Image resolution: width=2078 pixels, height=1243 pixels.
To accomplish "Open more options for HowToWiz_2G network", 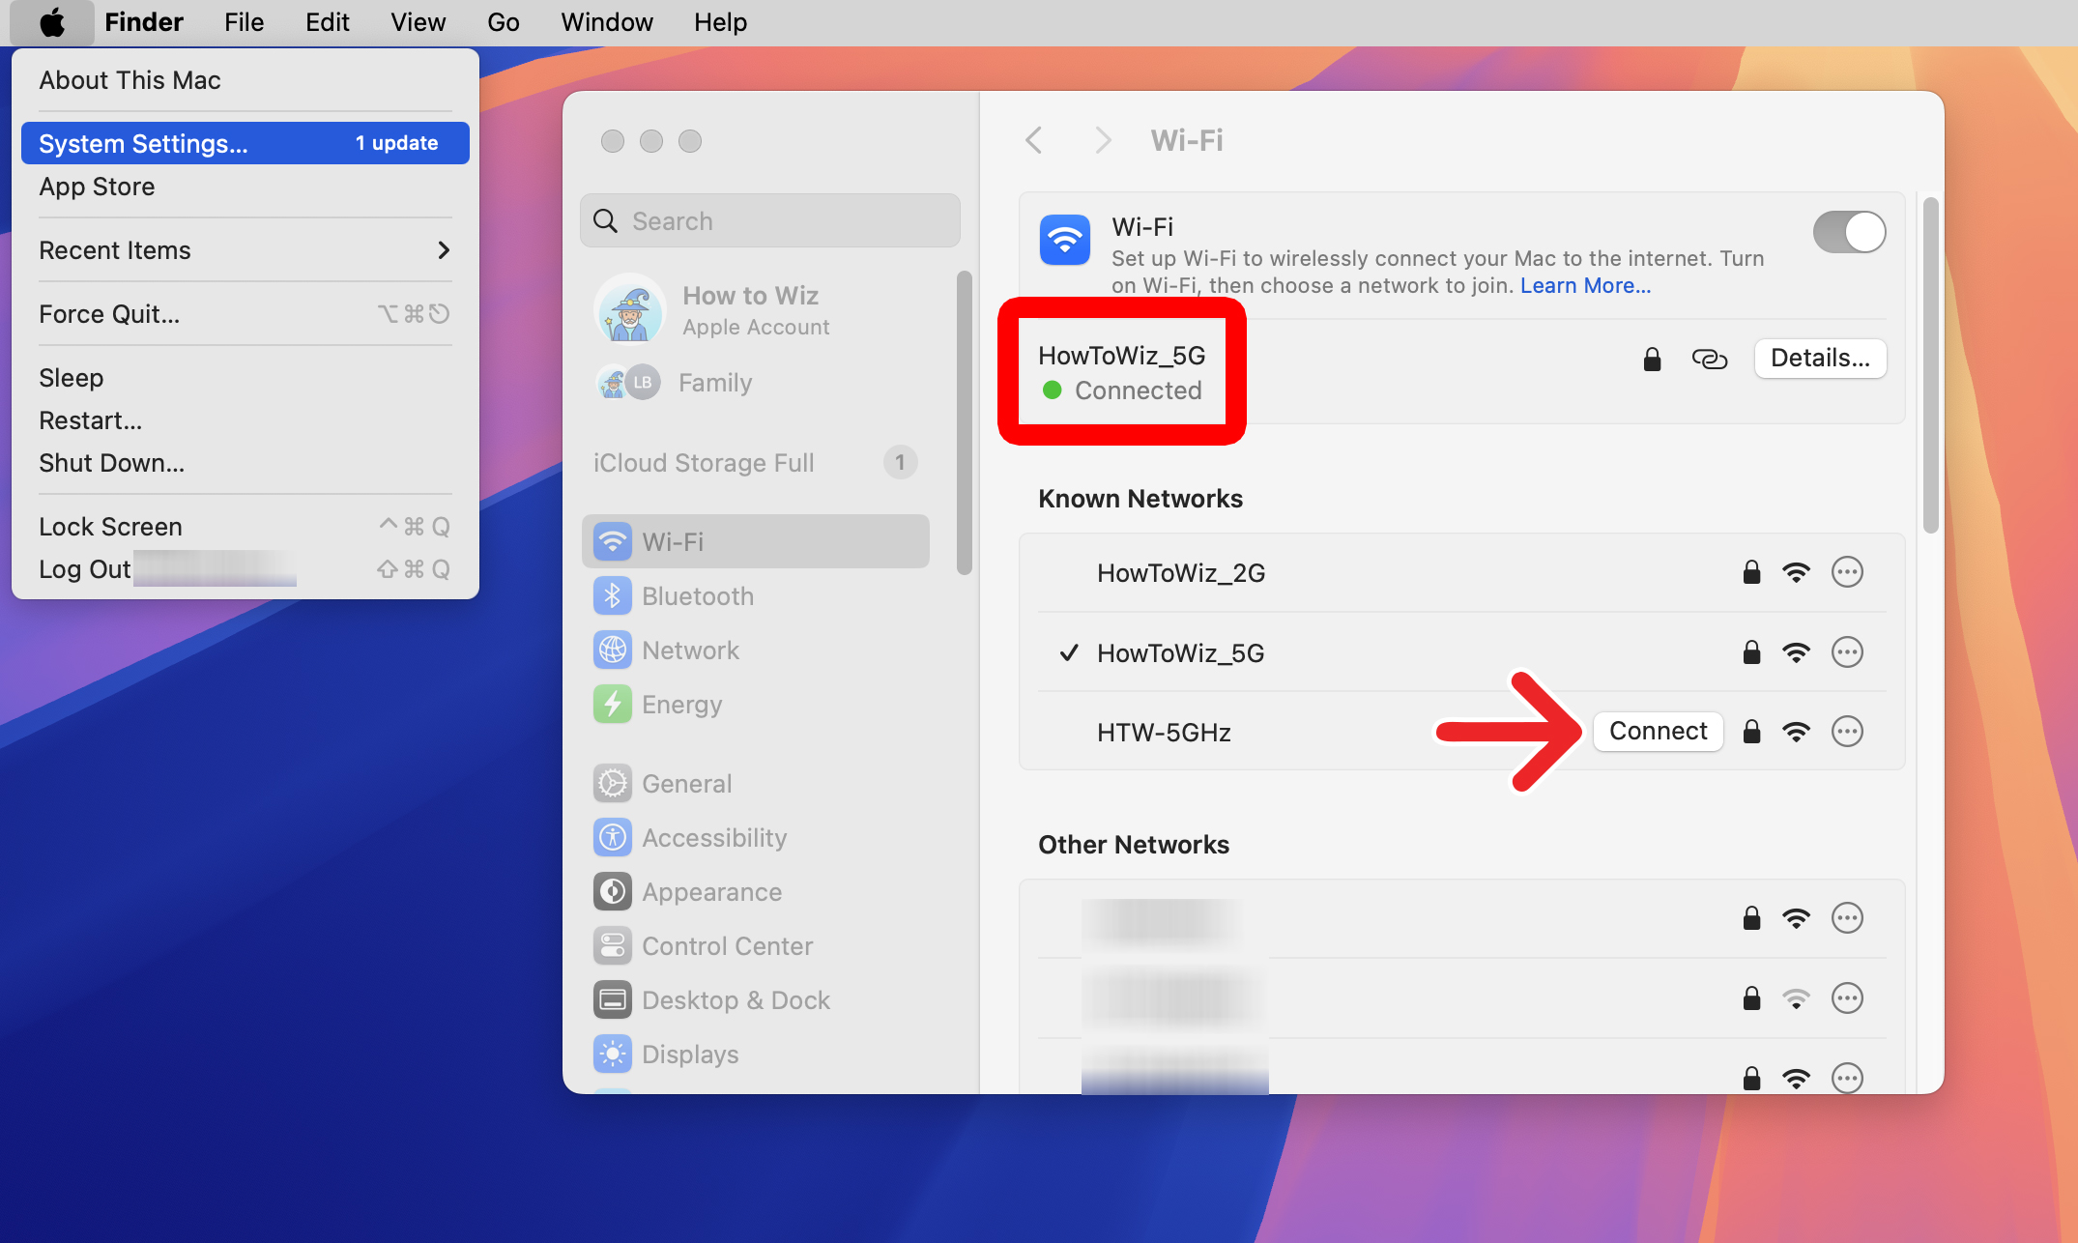I will point(1847,571).
